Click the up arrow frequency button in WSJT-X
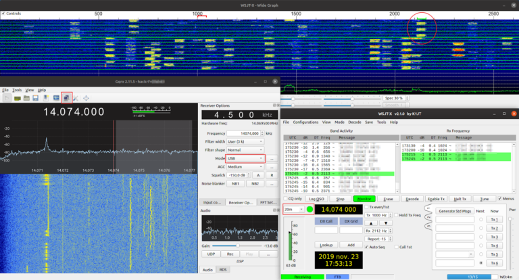This screenshot has height=280, width=519. tap(371, 223)
